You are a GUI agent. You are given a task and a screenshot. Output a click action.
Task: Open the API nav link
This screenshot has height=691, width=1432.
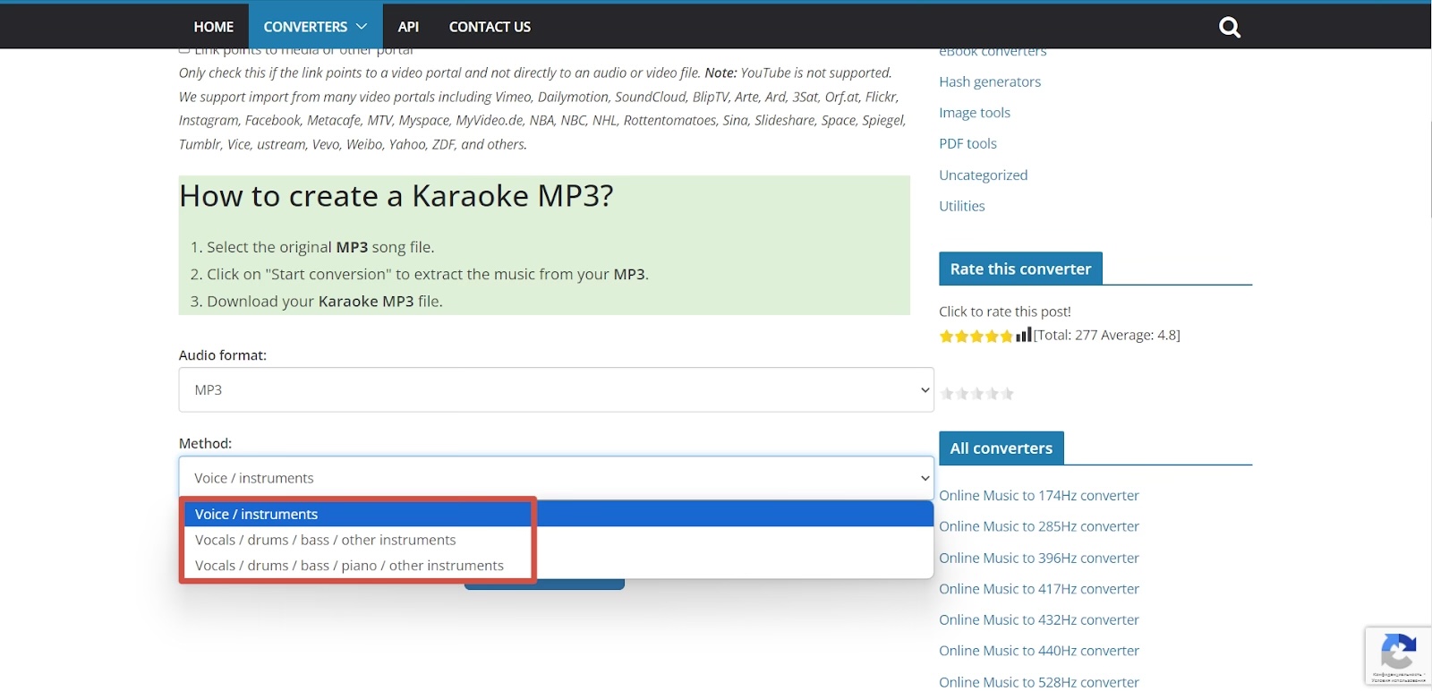click(408, 27)
